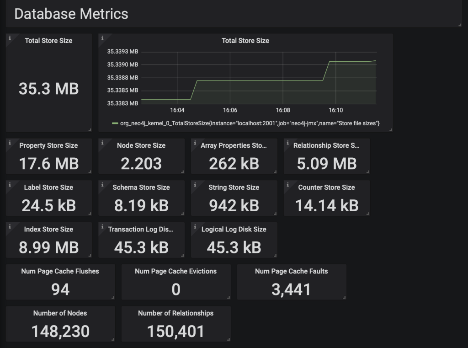Toggle the org_neo4j_kernel_0_TotalStoreSize legend series

point(250,123)
